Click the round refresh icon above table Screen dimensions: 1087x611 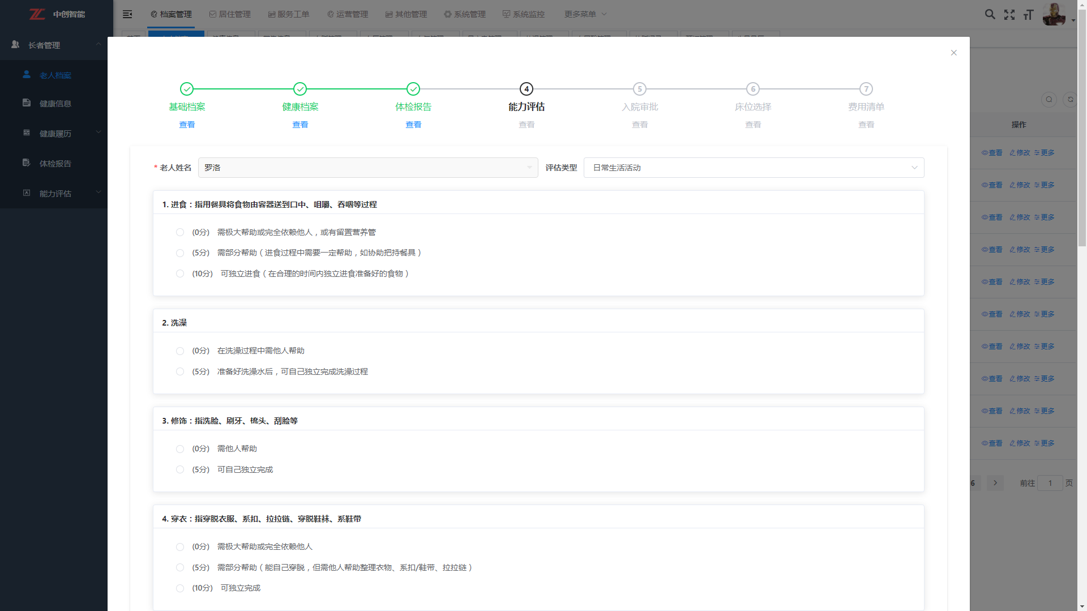1070,100
